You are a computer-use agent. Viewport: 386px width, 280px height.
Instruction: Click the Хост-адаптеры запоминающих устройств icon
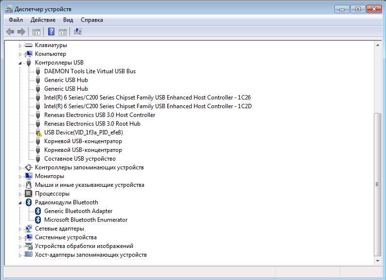tap(29, 255)
